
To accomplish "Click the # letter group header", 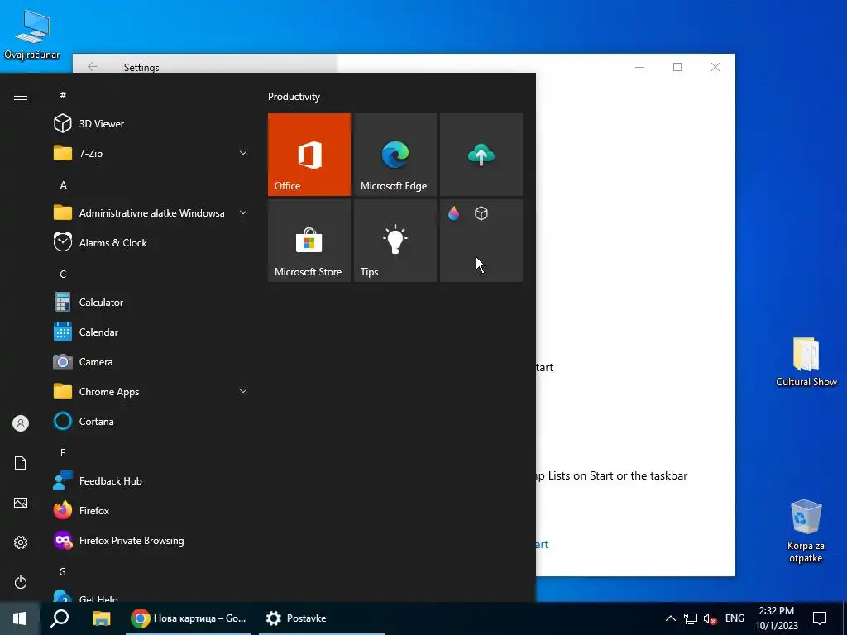I will click(63, 95).
